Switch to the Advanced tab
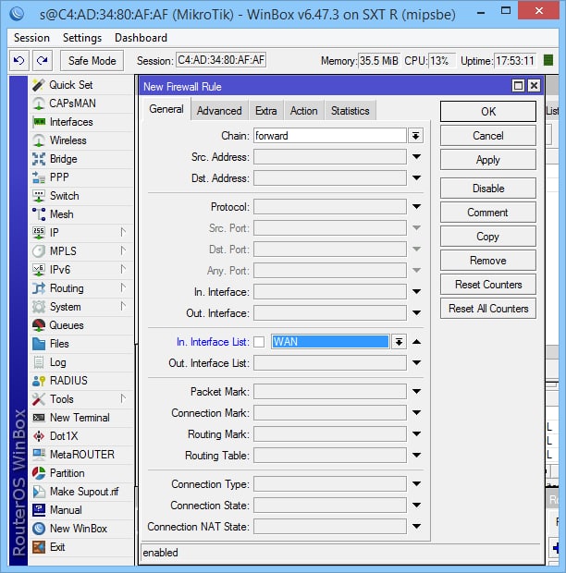This screenshot has height=573, width=566. click(219, 110)
